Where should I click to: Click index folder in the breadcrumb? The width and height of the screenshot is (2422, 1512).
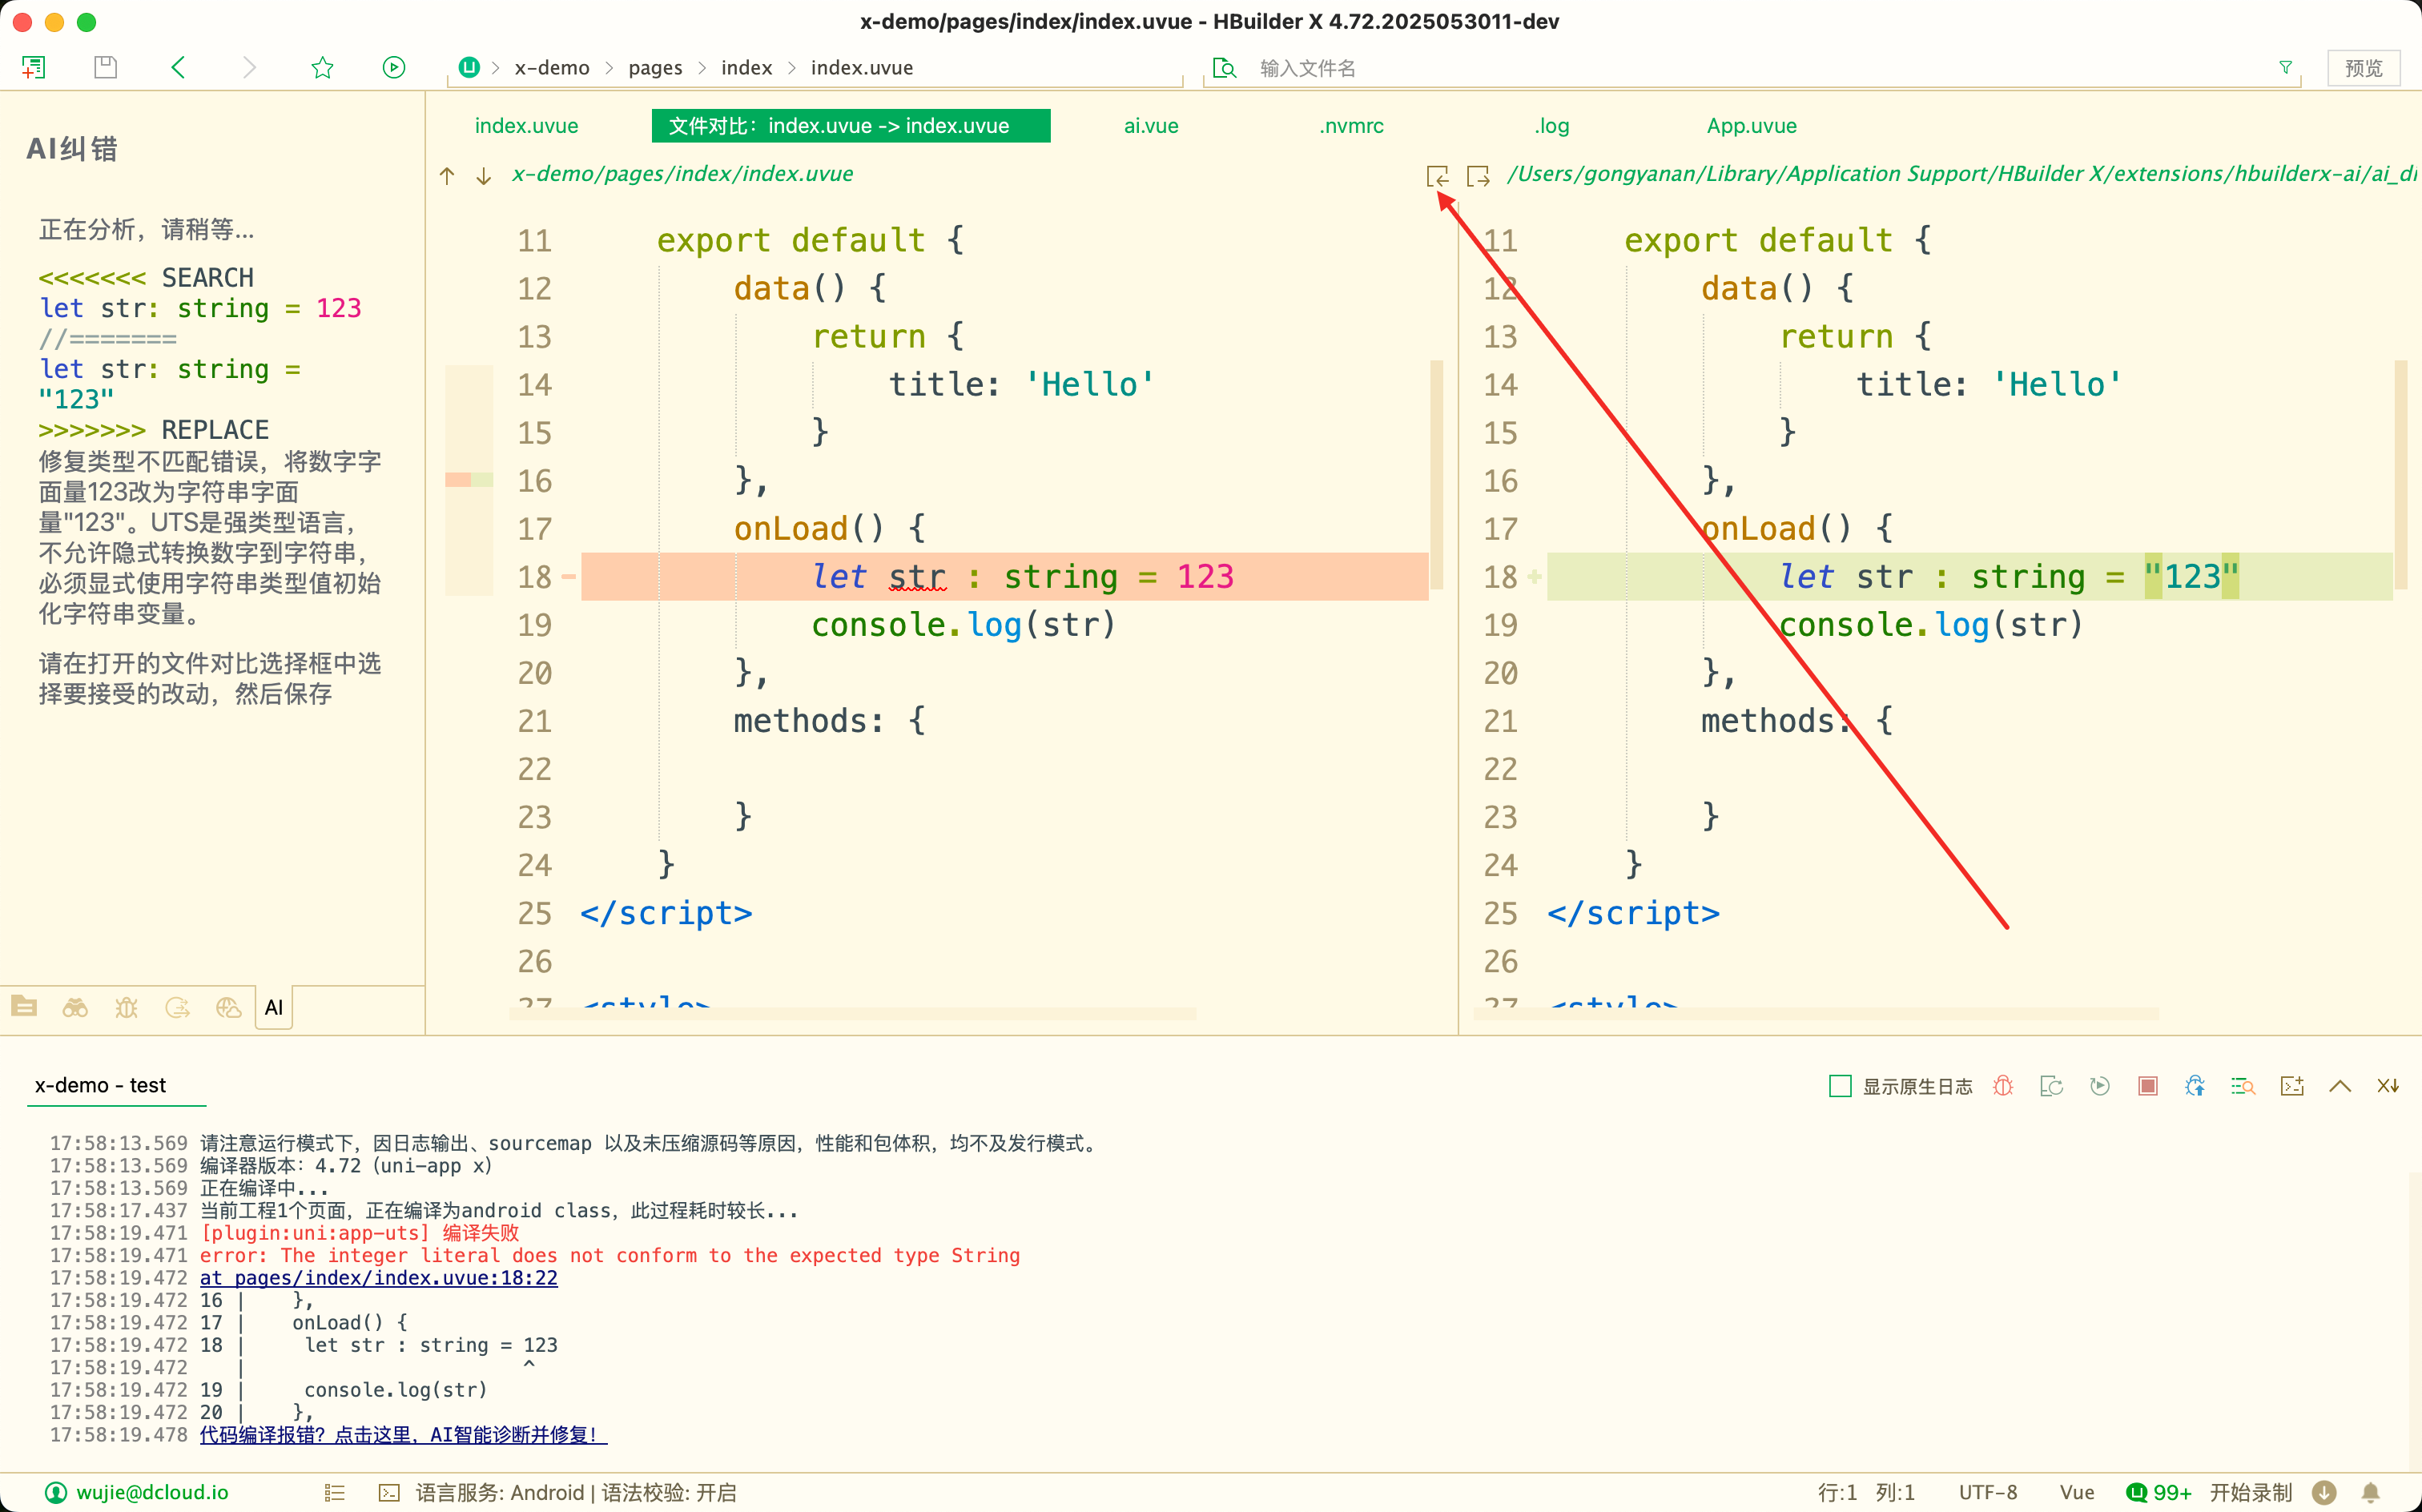(x=746, y=67)
